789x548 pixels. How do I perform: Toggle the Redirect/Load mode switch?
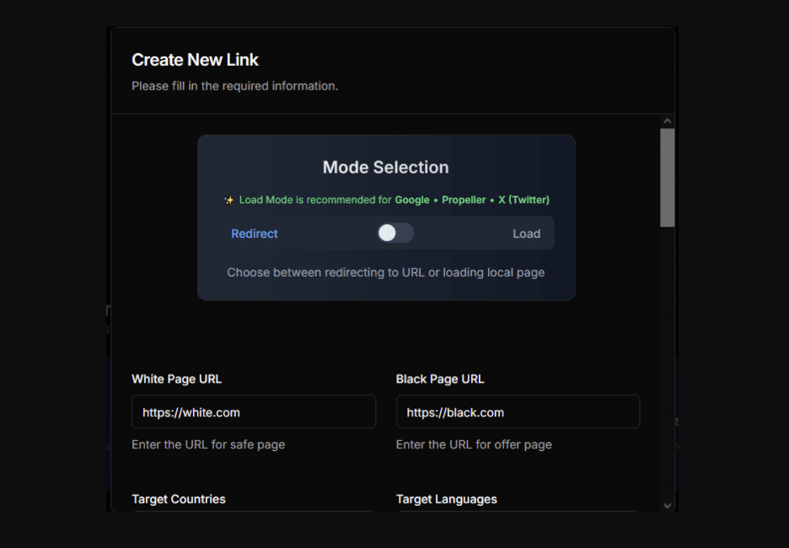[x=395, y=234]
